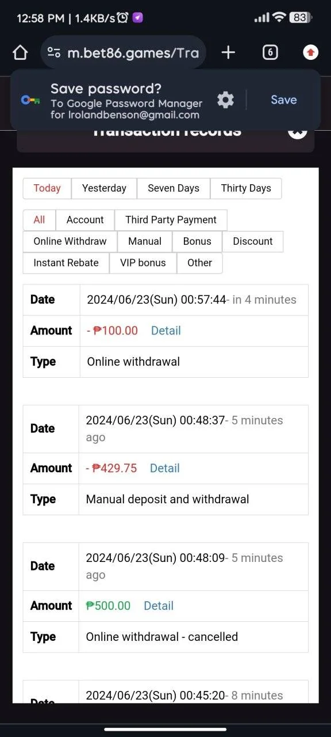
Task: Open Detail for ₱429.75 transaction
Action: (164, 468)
